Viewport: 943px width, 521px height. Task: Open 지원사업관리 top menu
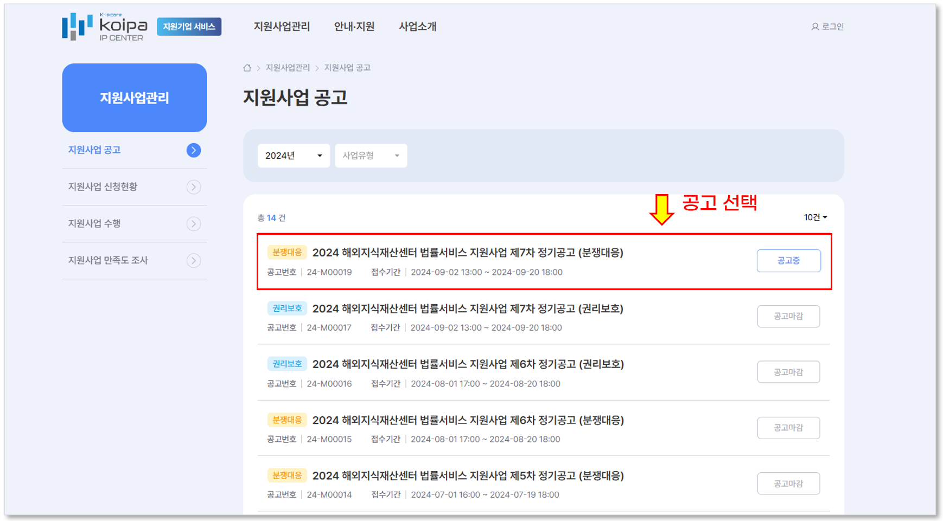pyautogui.click(x=282, y=27)
